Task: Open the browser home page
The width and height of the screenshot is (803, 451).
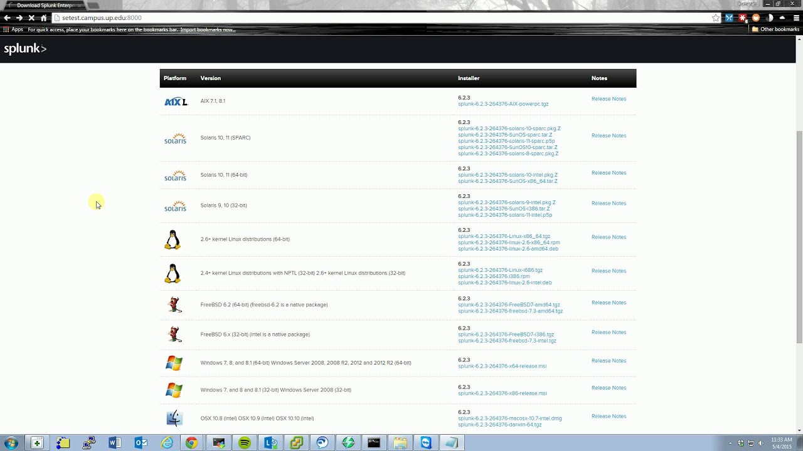Action: tap(43, 18)
